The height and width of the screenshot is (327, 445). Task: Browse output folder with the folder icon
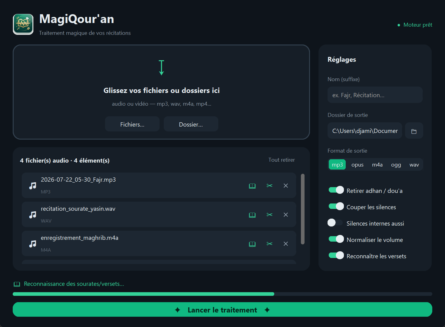point(414,131)
